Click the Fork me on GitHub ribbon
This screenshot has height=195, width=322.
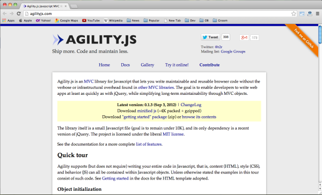coord(304,39)
